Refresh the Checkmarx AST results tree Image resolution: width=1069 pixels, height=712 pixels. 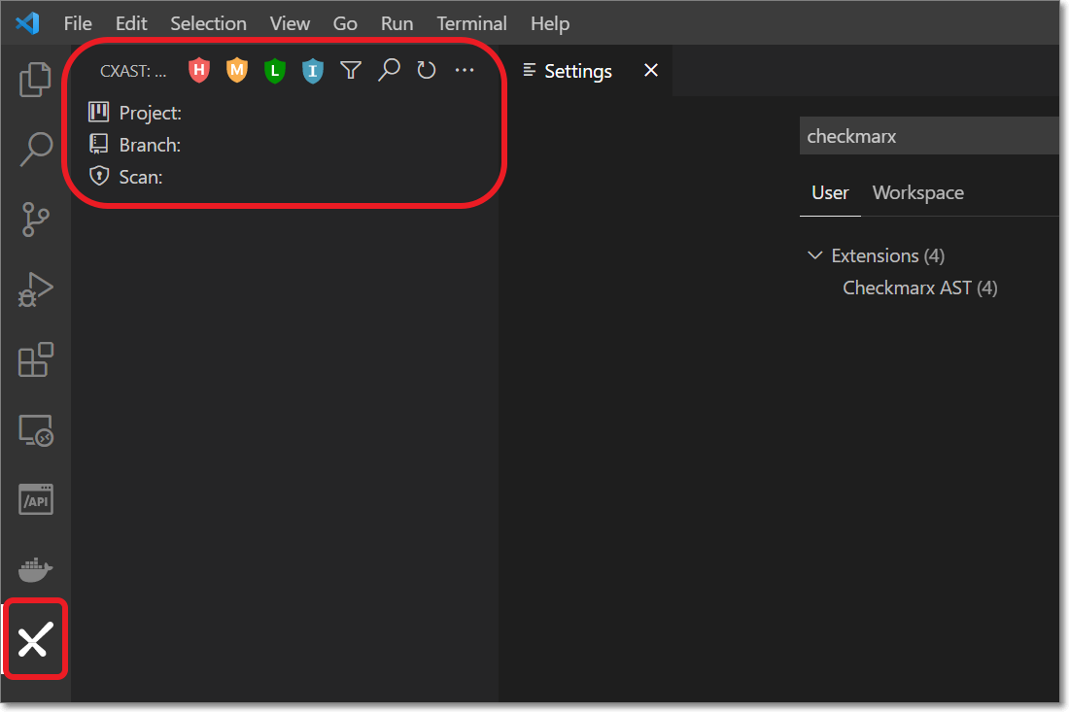426,70
